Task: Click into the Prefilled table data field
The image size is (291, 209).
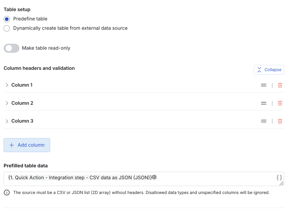Action: pos(144,179)
